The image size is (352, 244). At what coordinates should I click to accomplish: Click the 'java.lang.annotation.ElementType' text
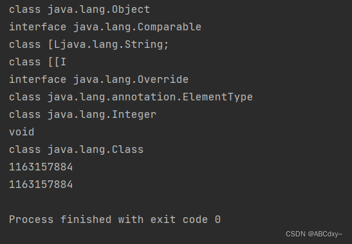click(150, 97)
